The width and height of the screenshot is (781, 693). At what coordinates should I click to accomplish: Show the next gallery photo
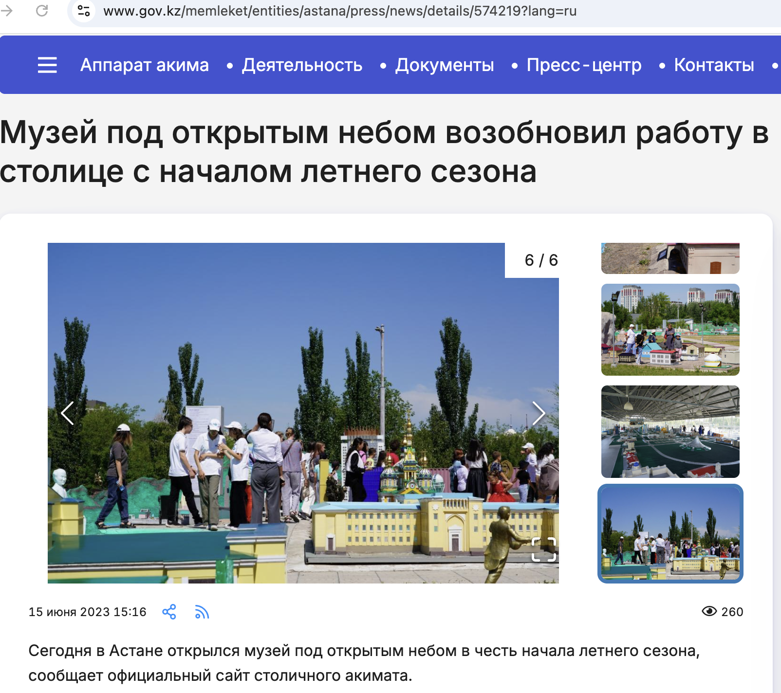[539, 413]
